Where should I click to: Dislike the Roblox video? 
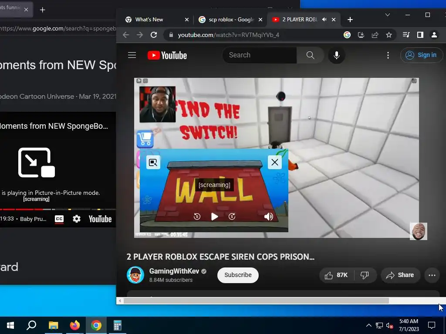365,275
